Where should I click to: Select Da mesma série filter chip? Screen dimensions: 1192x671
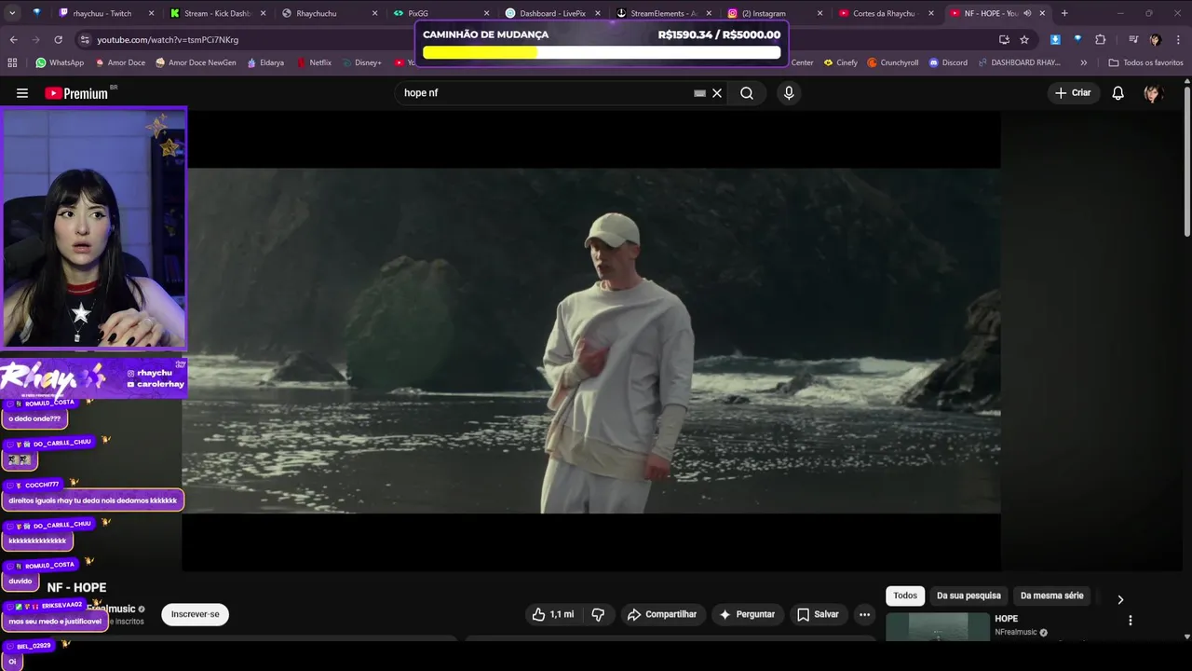[x=1052, y=596]
